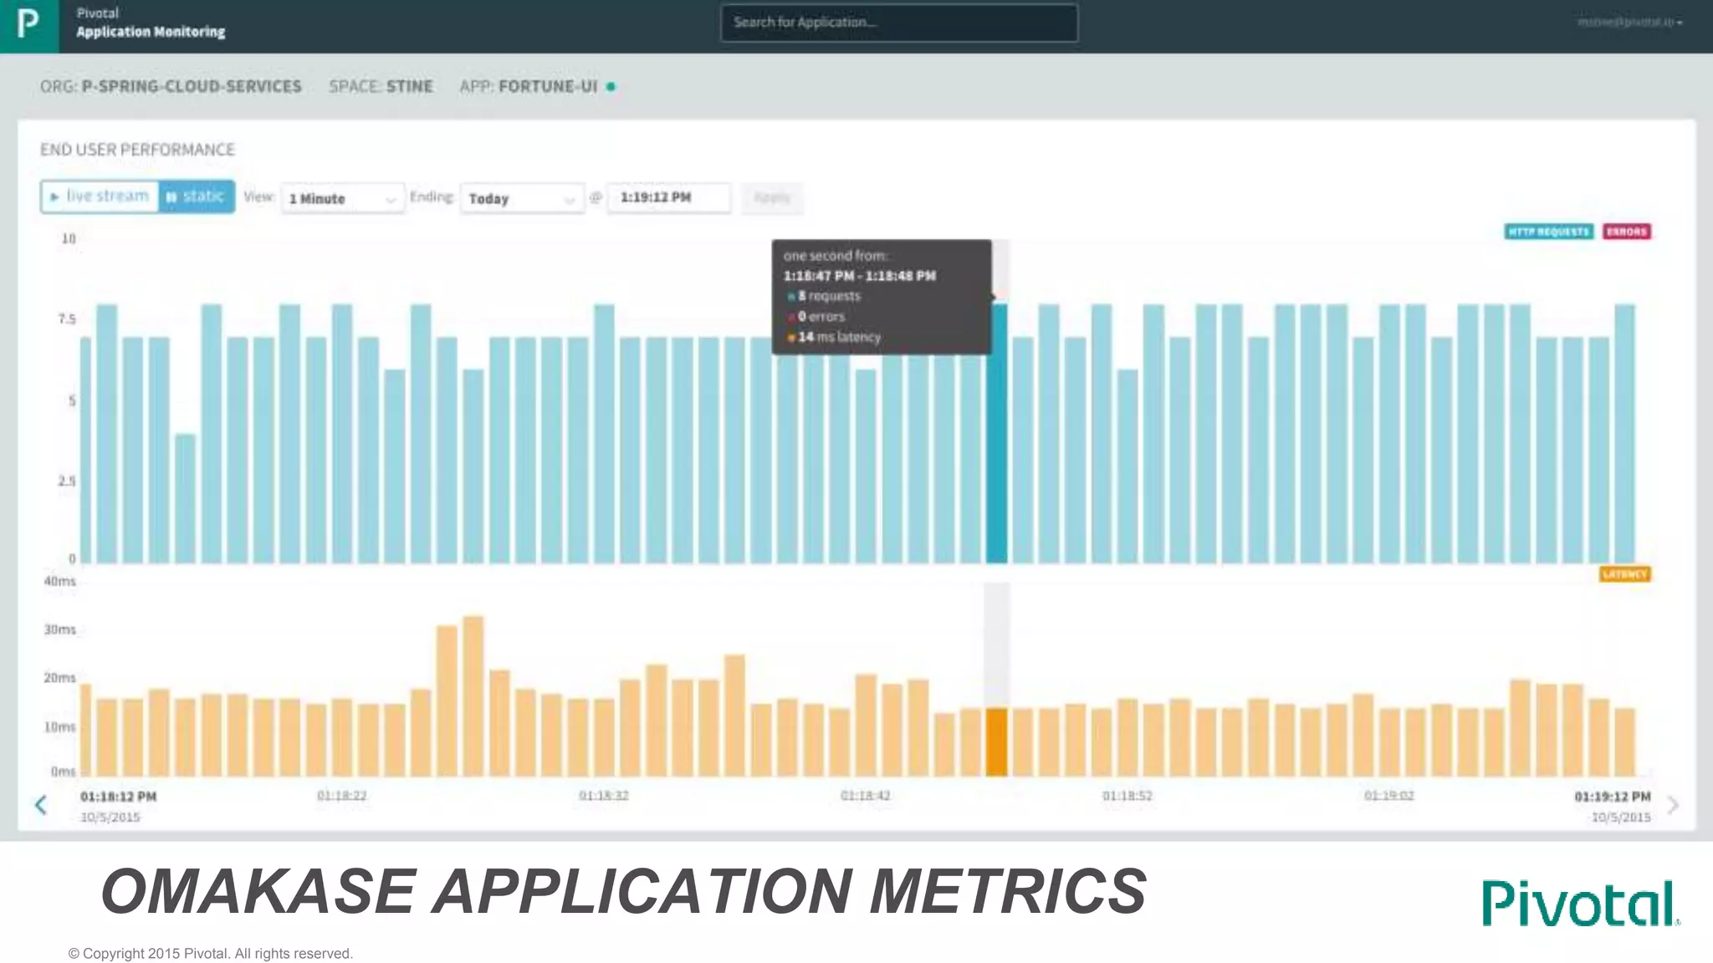Click the Pivotal logo at bottom right
The width and height of the screenshot is (1713, 963).
point(1581,903)
